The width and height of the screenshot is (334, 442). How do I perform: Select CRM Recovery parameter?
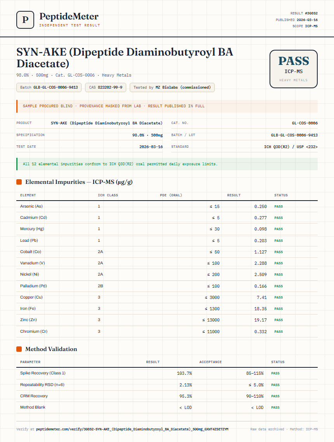tap(34, 396)
